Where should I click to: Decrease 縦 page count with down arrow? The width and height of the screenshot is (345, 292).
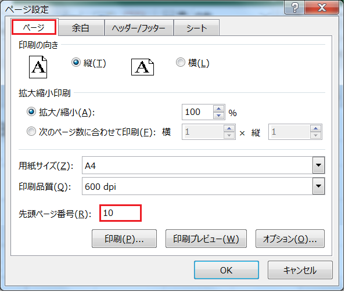tap(316, 135)
